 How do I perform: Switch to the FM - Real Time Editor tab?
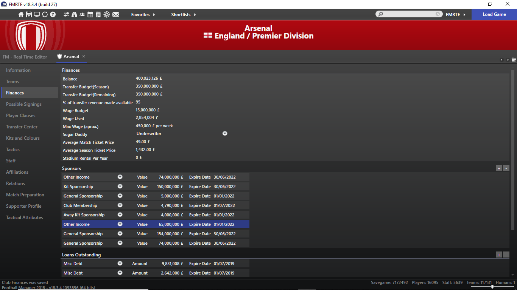(25, 57)
